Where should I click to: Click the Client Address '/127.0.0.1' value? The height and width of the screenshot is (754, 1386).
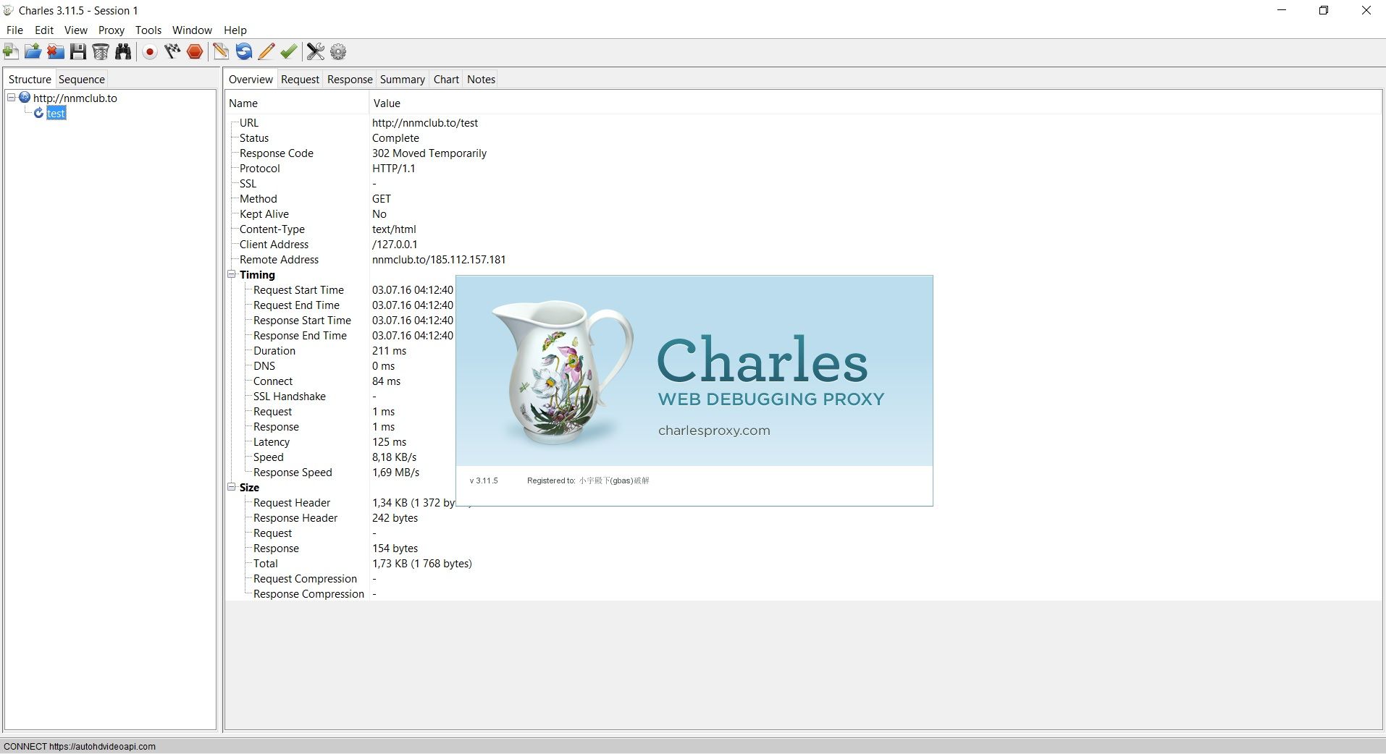(x=395, y=244)
